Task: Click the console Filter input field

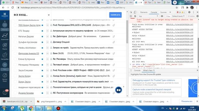Action: point(168,16)
